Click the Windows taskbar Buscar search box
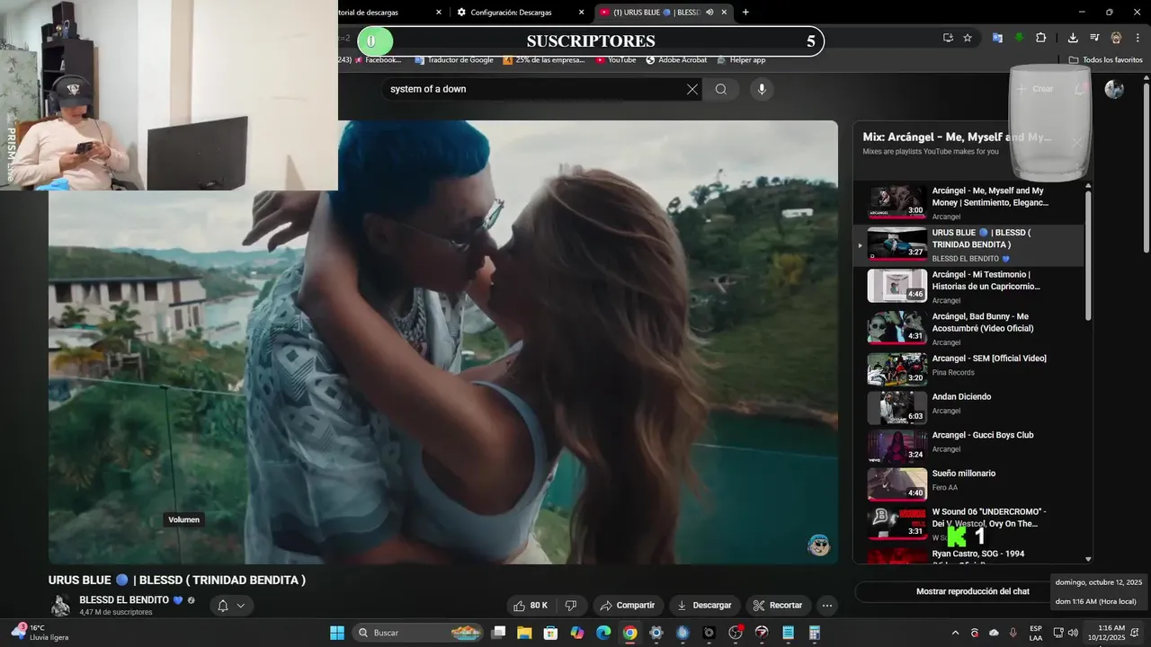This screenshot has height=647, width=1151. tap(416, 633)
